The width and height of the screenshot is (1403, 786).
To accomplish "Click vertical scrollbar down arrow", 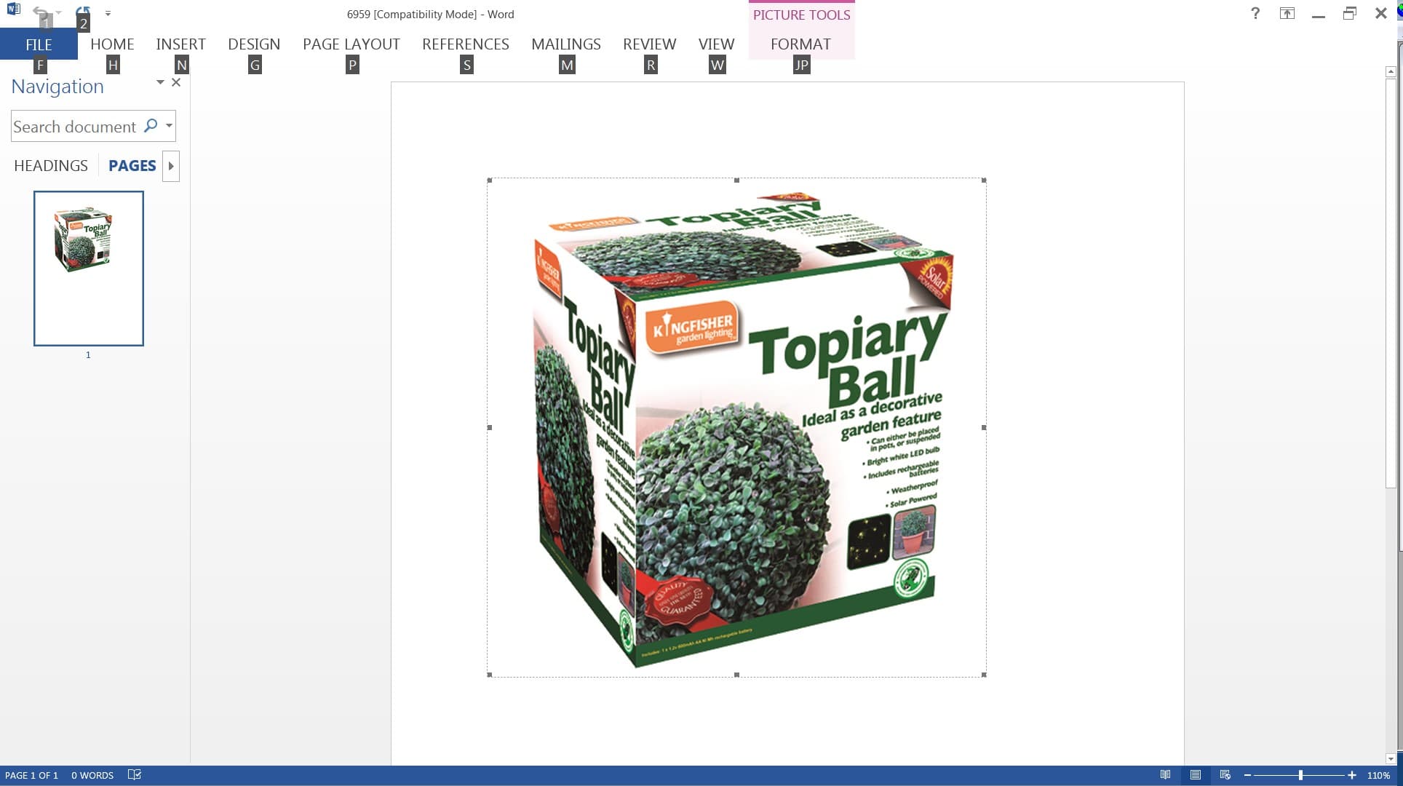I will (1391, 759).
